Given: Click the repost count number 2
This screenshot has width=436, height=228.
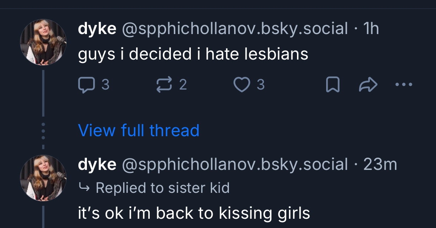Looking at the screenshot, I should (x=183, y=85).
